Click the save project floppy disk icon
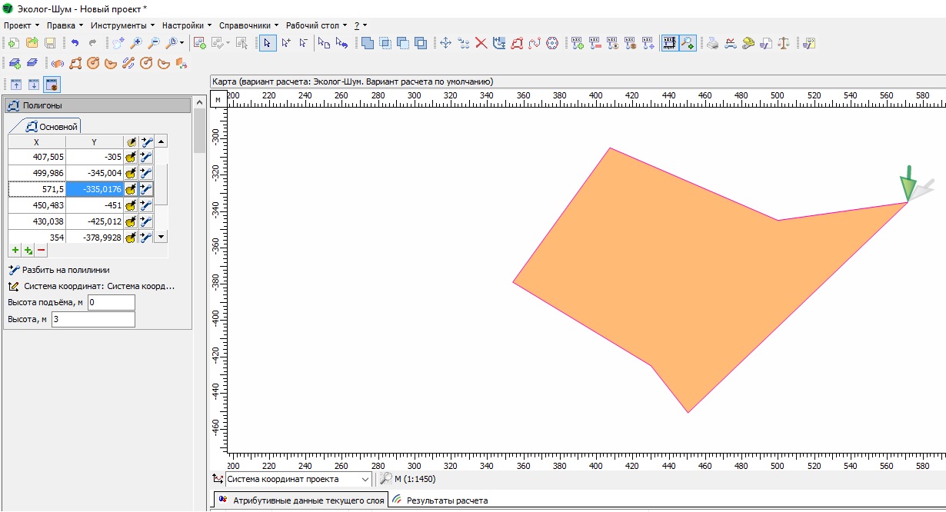The width and height of the screenshot is (946, 512). click(49, 43)
